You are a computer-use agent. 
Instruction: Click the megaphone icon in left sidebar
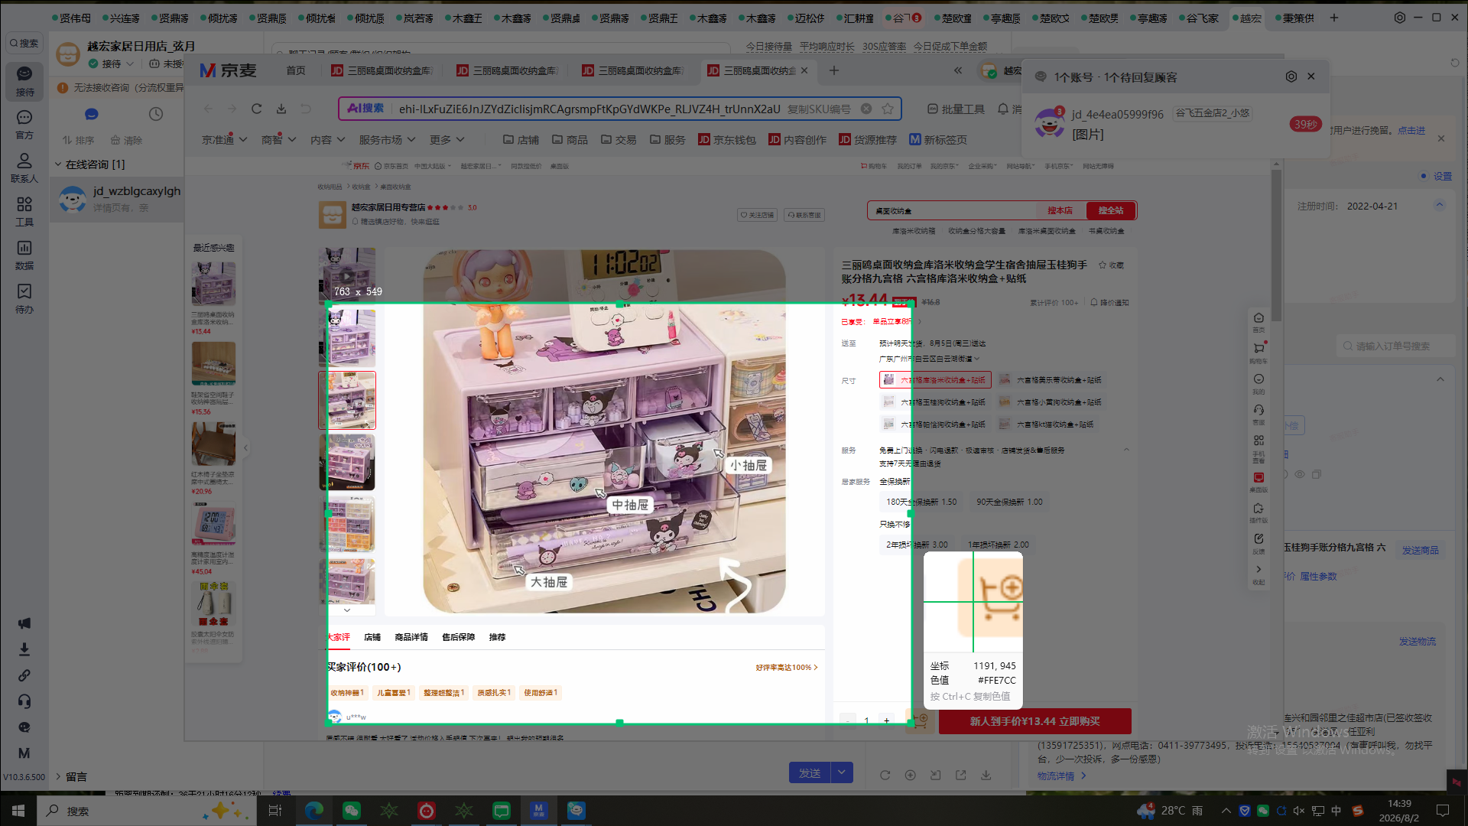point(24,623)
